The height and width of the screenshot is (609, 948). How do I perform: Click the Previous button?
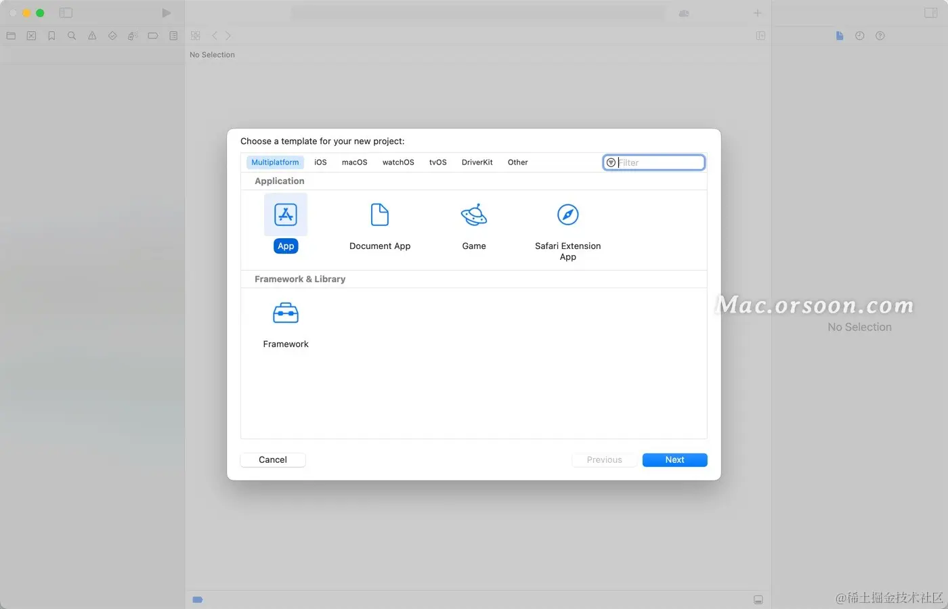pos(605,460)
